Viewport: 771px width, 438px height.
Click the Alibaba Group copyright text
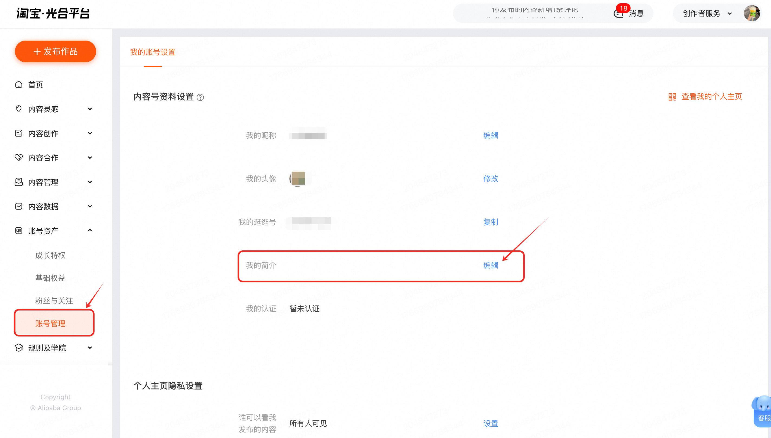(56, 408)
